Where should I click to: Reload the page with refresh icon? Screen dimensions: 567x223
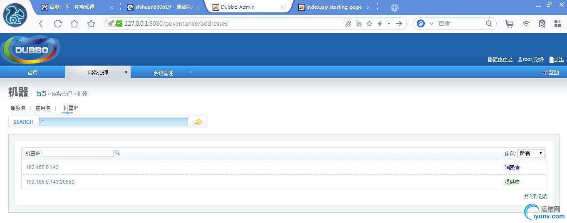pos(58,24)
